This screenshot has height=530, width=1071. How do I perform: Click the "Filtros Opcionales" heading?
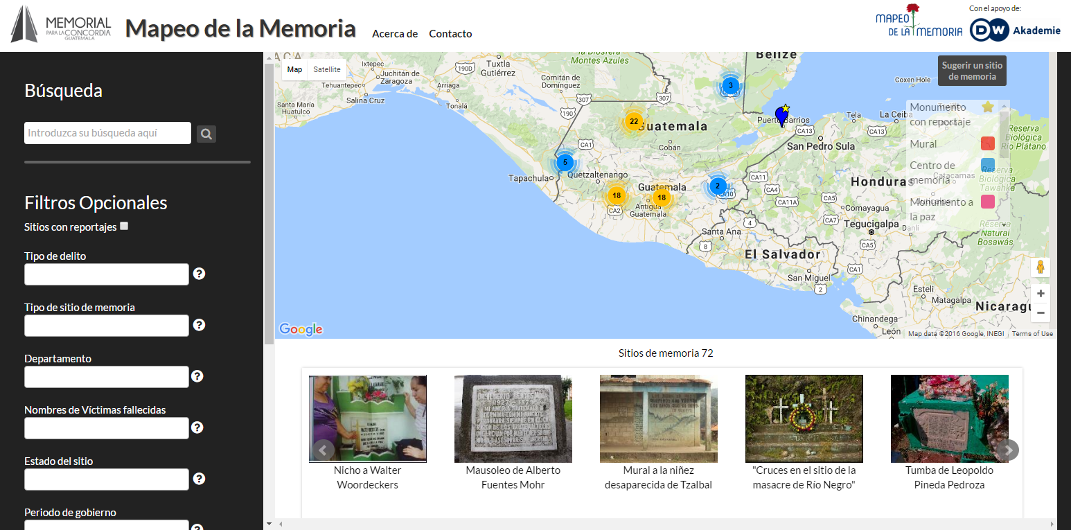pyautogui.click(x=96, y=202)
